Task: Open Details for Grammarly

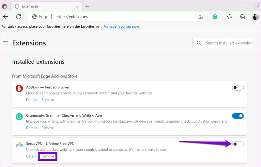Action: pos(31,128)
